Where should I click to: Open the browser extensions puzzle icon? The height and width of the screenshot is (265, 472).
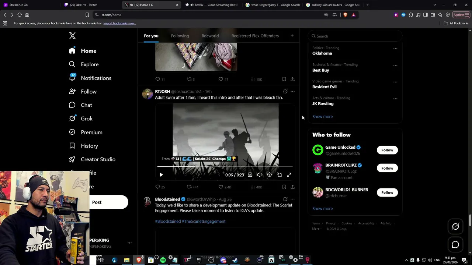click(411, 15)
